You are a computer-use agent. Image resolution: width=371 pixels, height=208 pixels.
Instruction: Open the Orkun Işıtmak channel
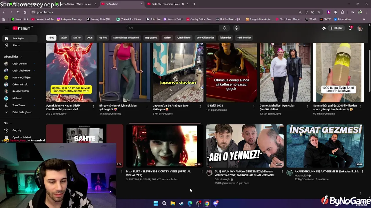(20, 84)
